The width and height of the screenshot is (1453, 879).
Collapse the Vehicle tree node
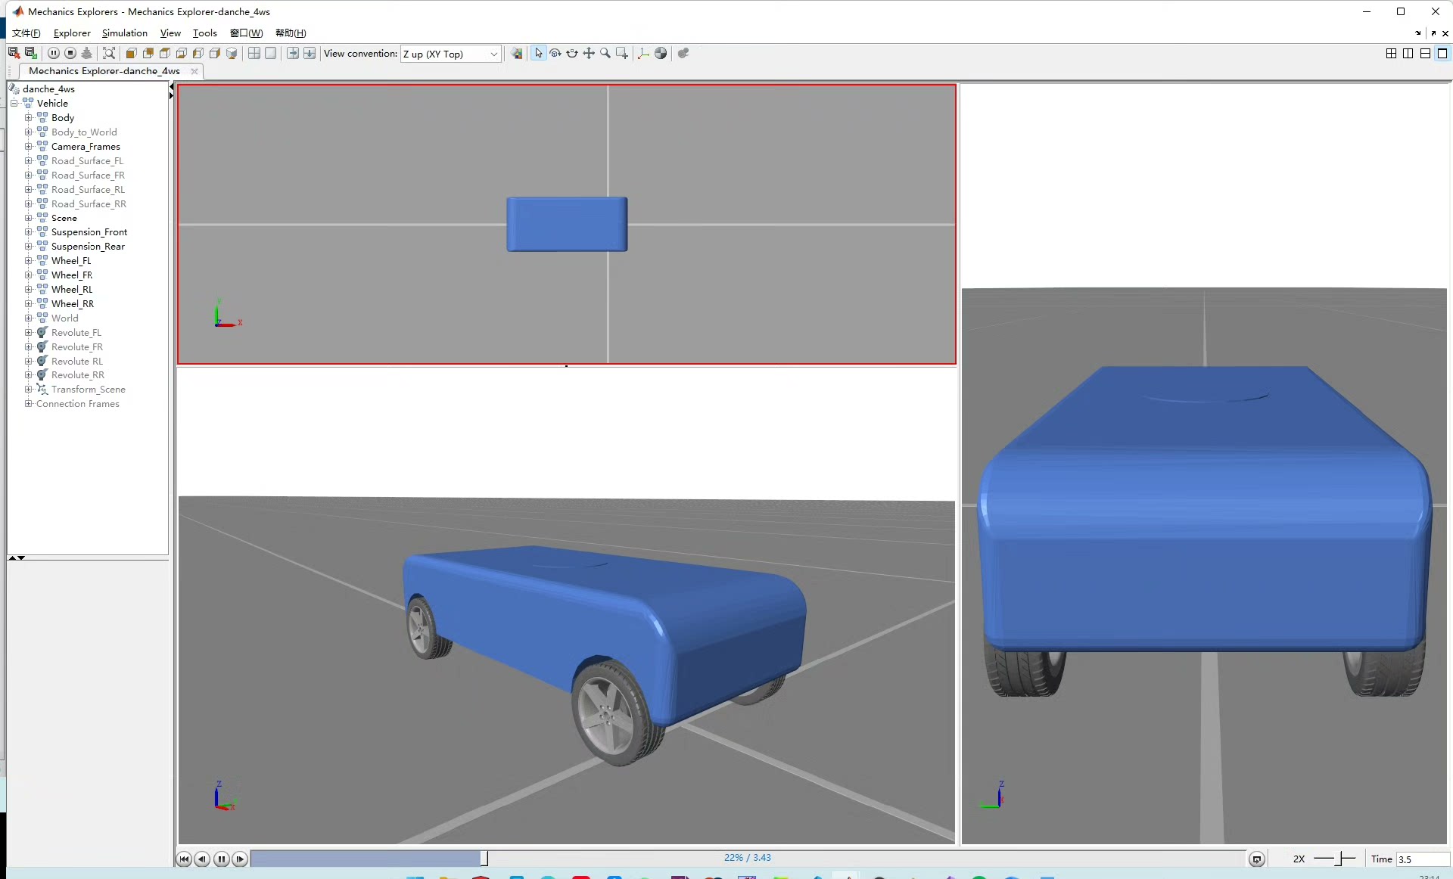14,104
